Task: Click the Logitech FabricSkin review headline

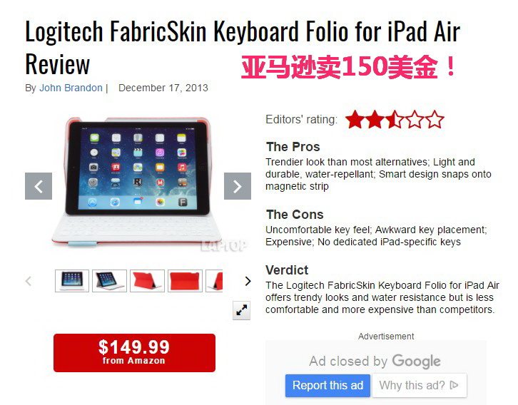Action: (243, 47)
